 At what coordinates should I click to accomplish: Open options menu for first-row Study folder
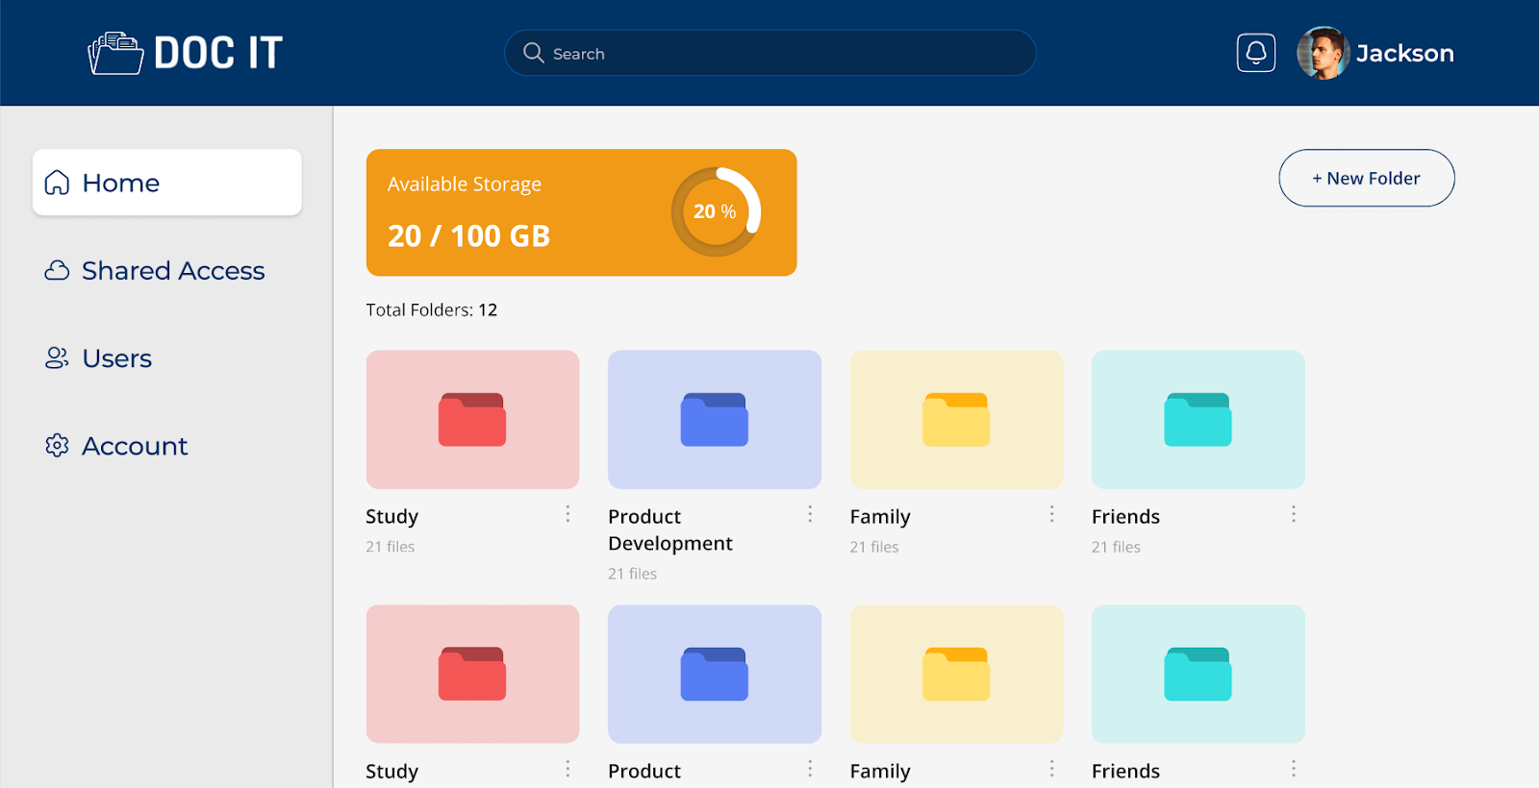coord(568,514)
